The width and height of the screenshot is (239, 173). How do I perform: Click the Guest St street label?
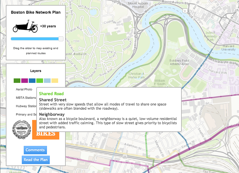pyautogui.click(x=73, y=158)
